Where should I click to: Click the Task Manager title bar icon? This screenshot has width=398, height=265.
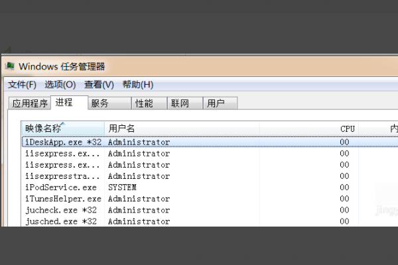point(10,66)
